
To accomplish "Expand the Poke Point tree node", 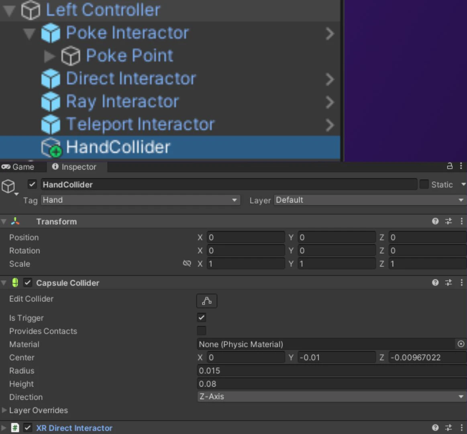I will 49,56.
